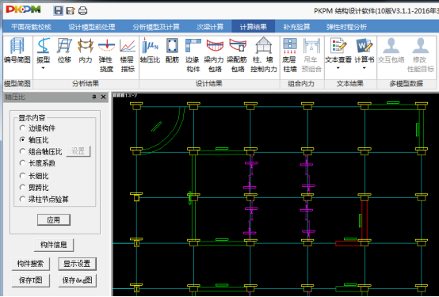Screen dimensions: 439x297
Task: Switch to 平面荷载校核 tab
Action: (31, 27)
